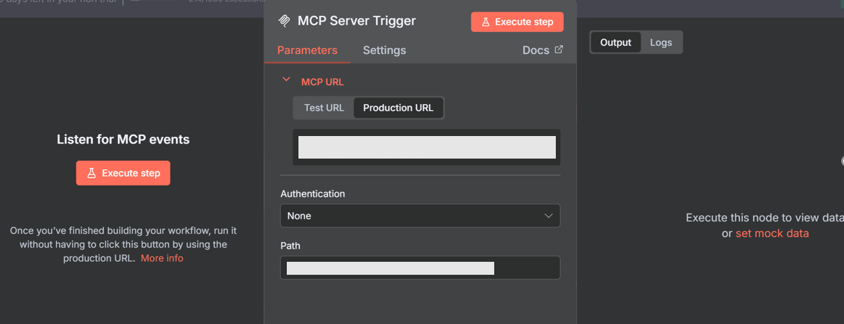Go to the Settings tab
The width and height of the screenshot is (844, 324).
tap(384, 50)
